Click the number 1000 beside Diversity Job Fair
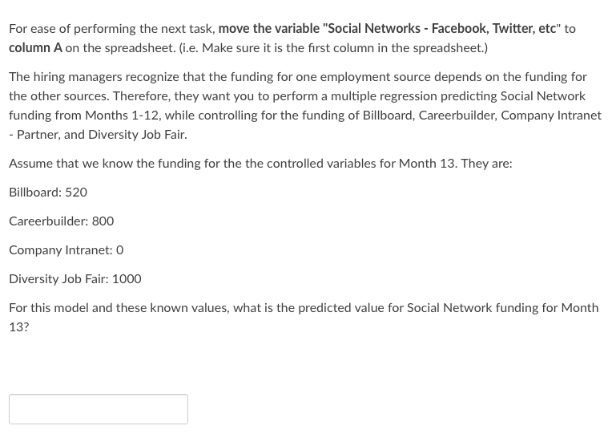The height and width of the screenshot is (442, 612). tap(127, 279)
